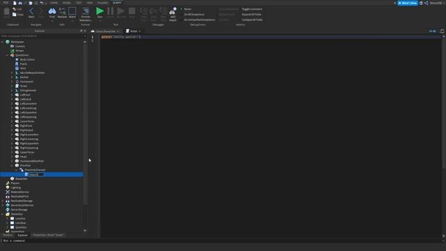
Task: Collapse the Workspace tree node
Action: pos(3,42)
